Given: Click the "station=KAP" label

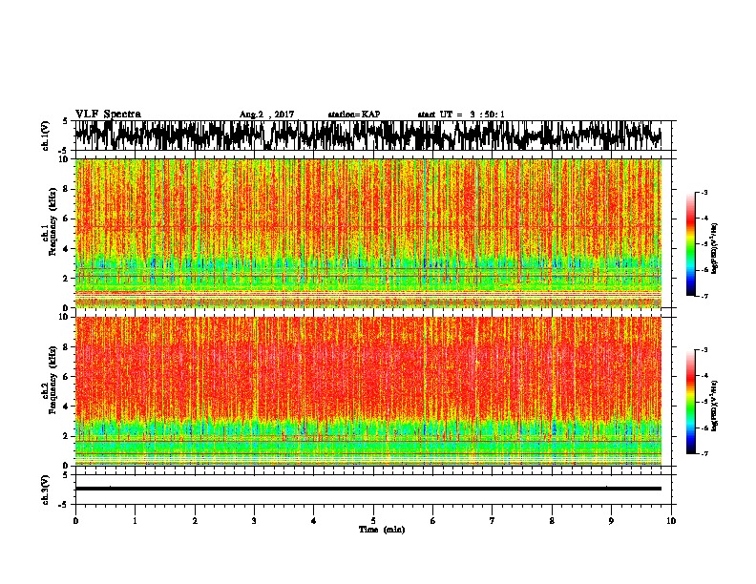Looking at the screenshot, I should pyautogui.click(x=354, y=115).
